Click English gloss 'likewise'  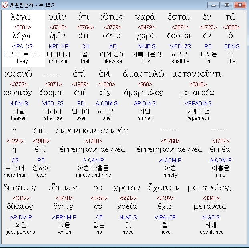click(113, 61)
